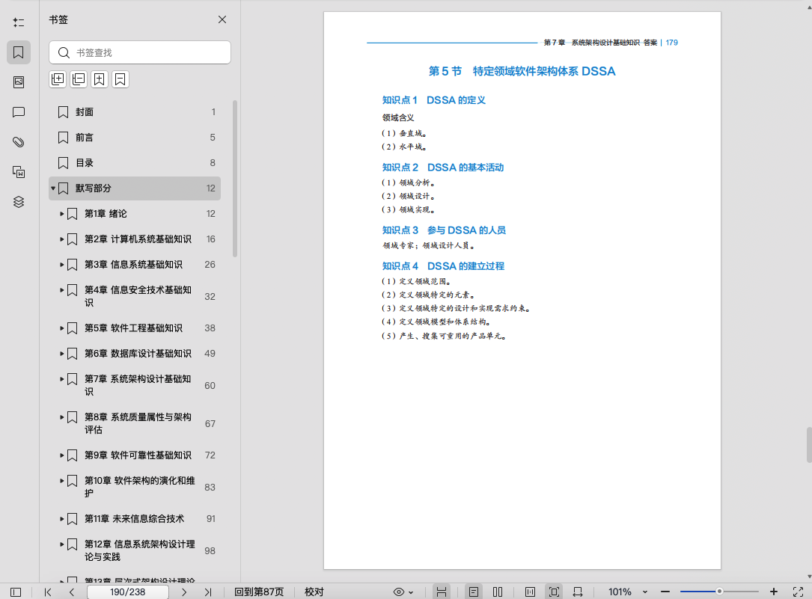Click heading 知识点 4 DSSA 的建立过程
Screen dimensions: 812x599
point(443,266)
